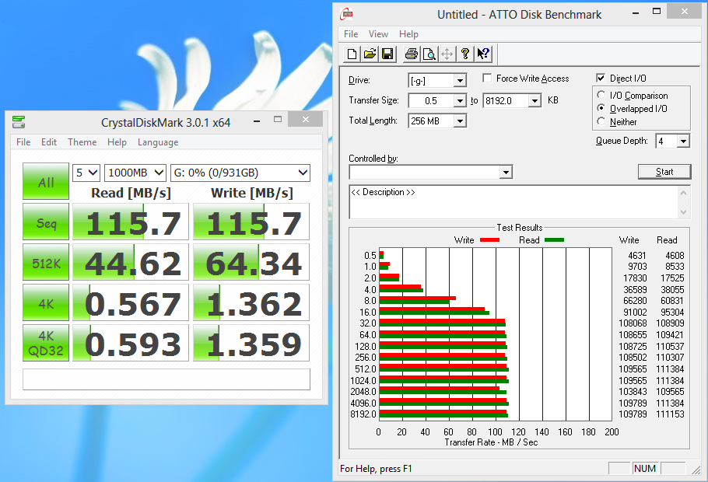
Task: Click the Description scrollbar down arrow
Action: 684,211
